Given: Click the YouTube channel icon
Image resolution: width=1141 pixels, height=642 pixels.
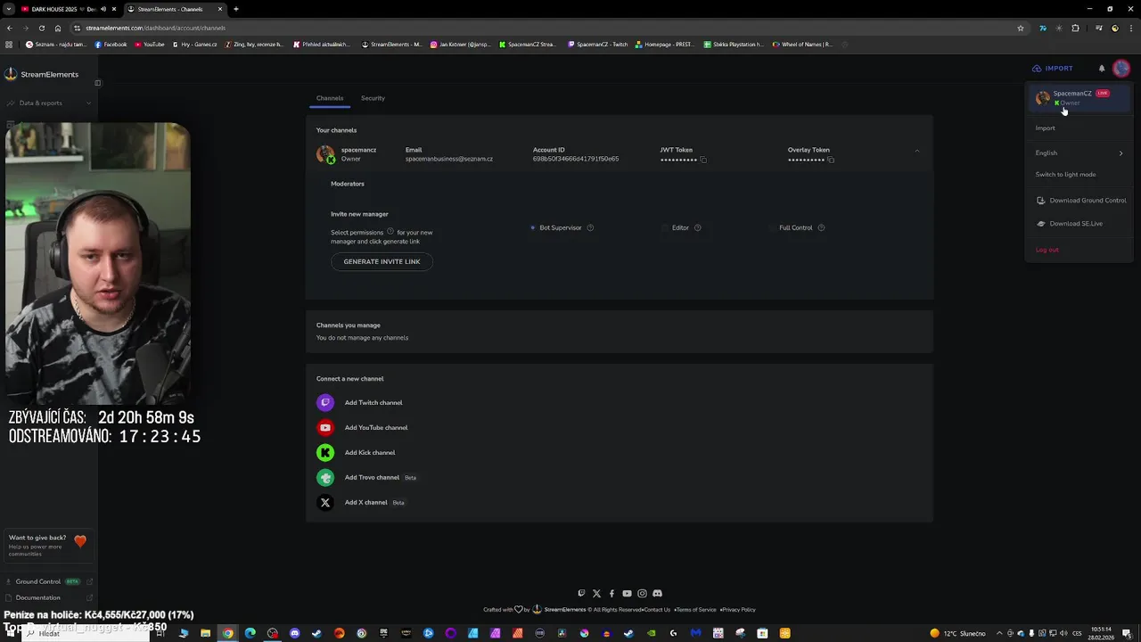Looking at the screenshot, I should 325,427.
